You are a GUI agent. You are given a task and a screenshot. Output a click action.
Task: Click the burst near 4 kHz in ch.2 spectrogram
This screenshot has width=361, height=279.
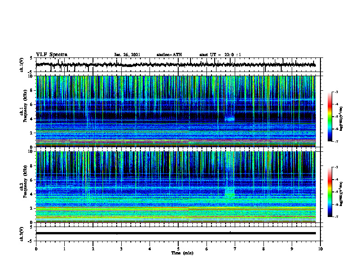click(230, 192)
